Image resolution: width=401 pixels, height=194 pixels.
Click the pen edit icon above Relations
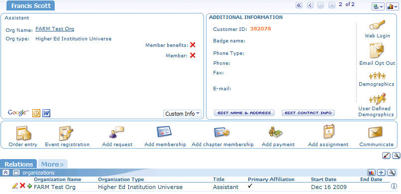point(386,155)
